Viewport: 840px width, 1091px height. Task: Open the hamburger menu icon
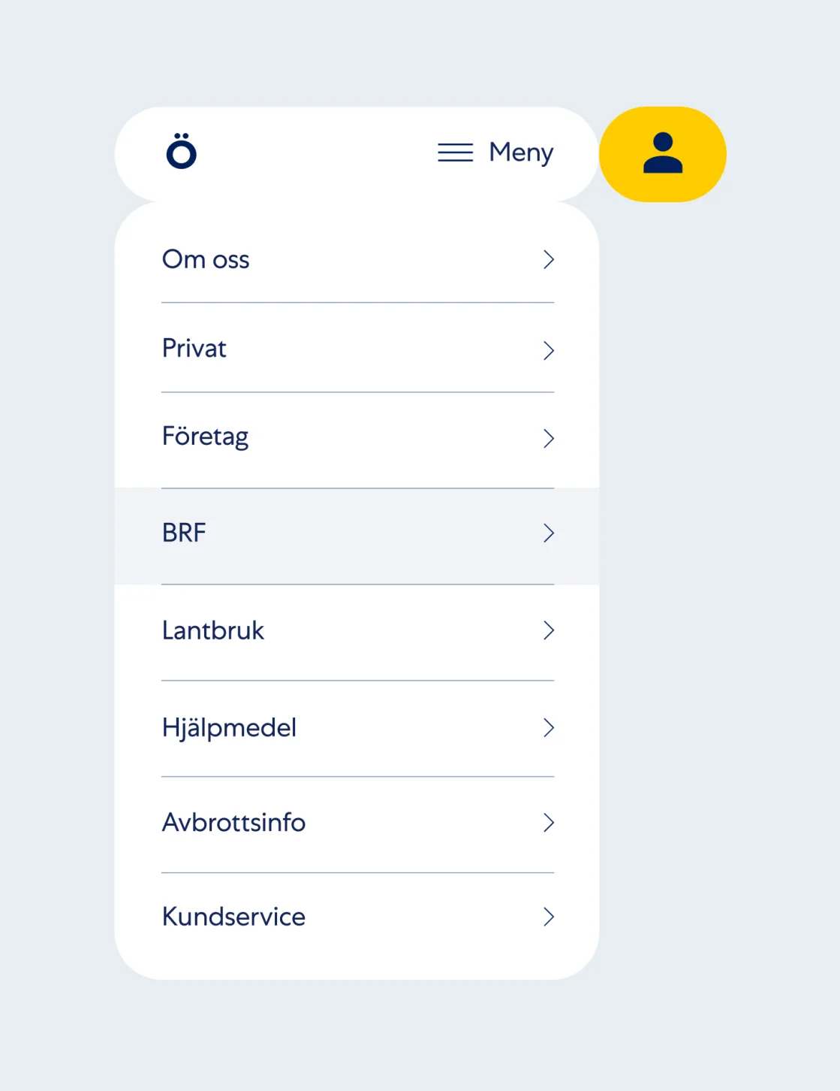455,153
